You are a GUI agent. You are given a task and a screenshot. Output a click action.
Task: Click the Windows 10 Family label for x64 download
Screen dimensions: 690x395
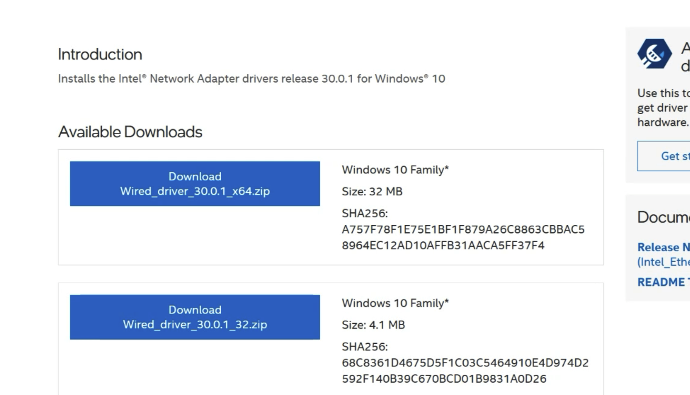(x=395, y=169)
